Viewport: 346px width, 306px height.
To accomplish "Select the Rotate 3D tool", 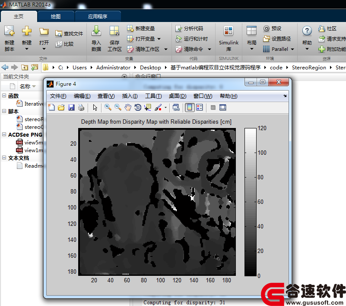I will click(138, 107).
